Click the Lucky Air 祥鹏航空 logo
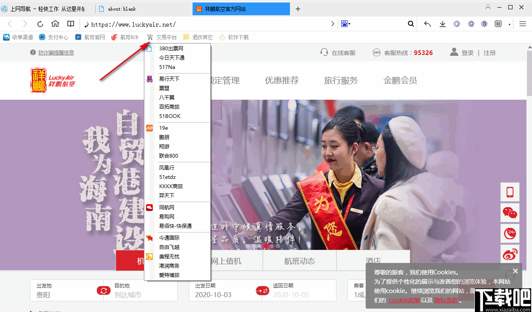Screen dimensions: 532x312 pyautogui.click(x=52, y=80)
